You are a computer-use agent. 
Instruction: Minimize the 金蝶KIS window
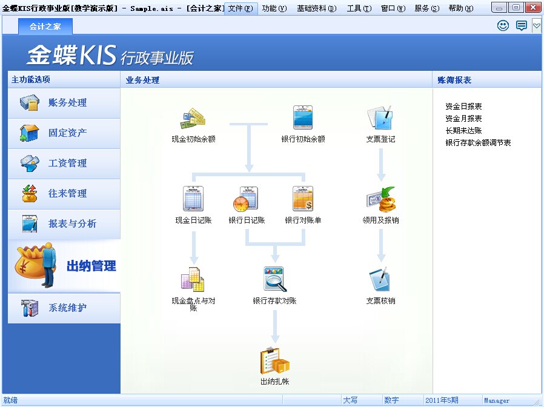[499, 8]
